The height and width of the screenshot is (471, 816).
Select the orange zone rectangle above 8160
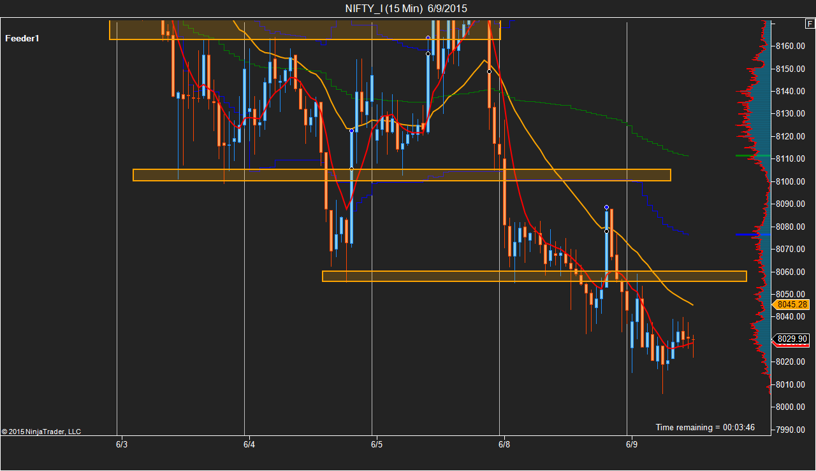(x=305, y=30)
